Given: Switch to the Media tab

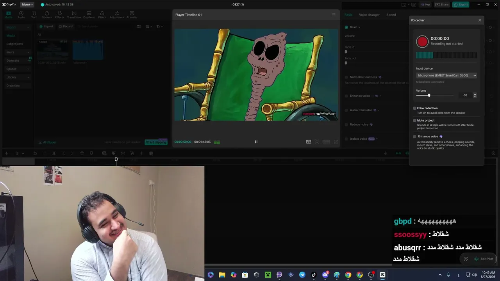Looking at the screenshot, I should point(8,15).
